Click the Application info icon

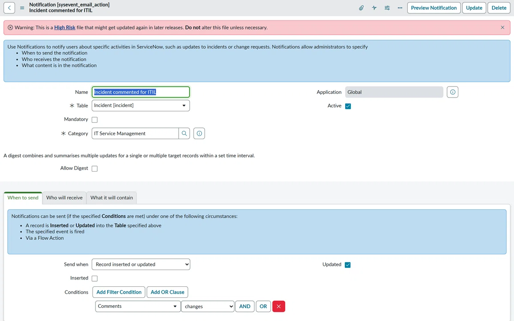[x=452, y=92]
